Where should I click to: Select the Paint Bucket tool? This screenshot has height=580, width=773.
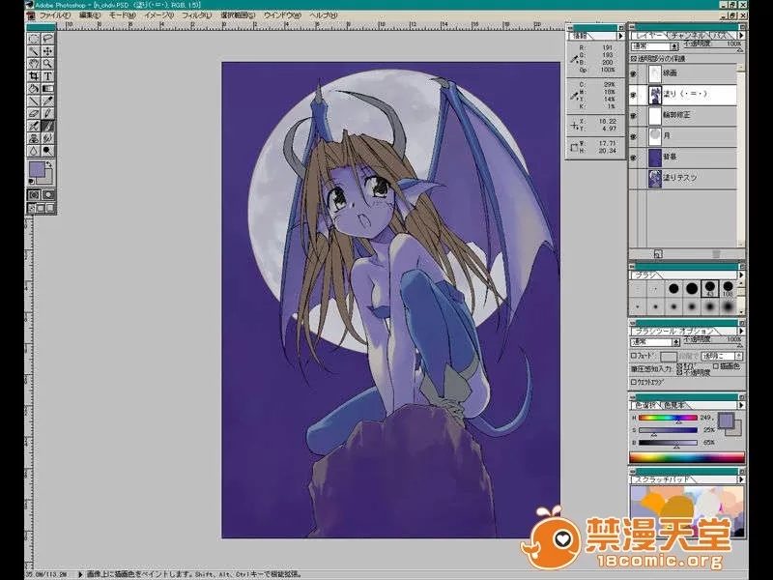[x=33, y=88]
